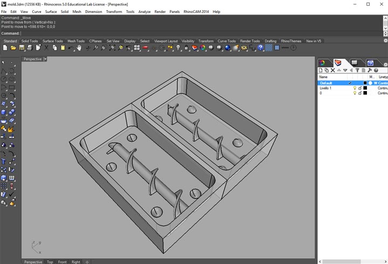388x264 pixels.
Task: Click the Save floppy disk icon
Action: (x=22, y=48)
